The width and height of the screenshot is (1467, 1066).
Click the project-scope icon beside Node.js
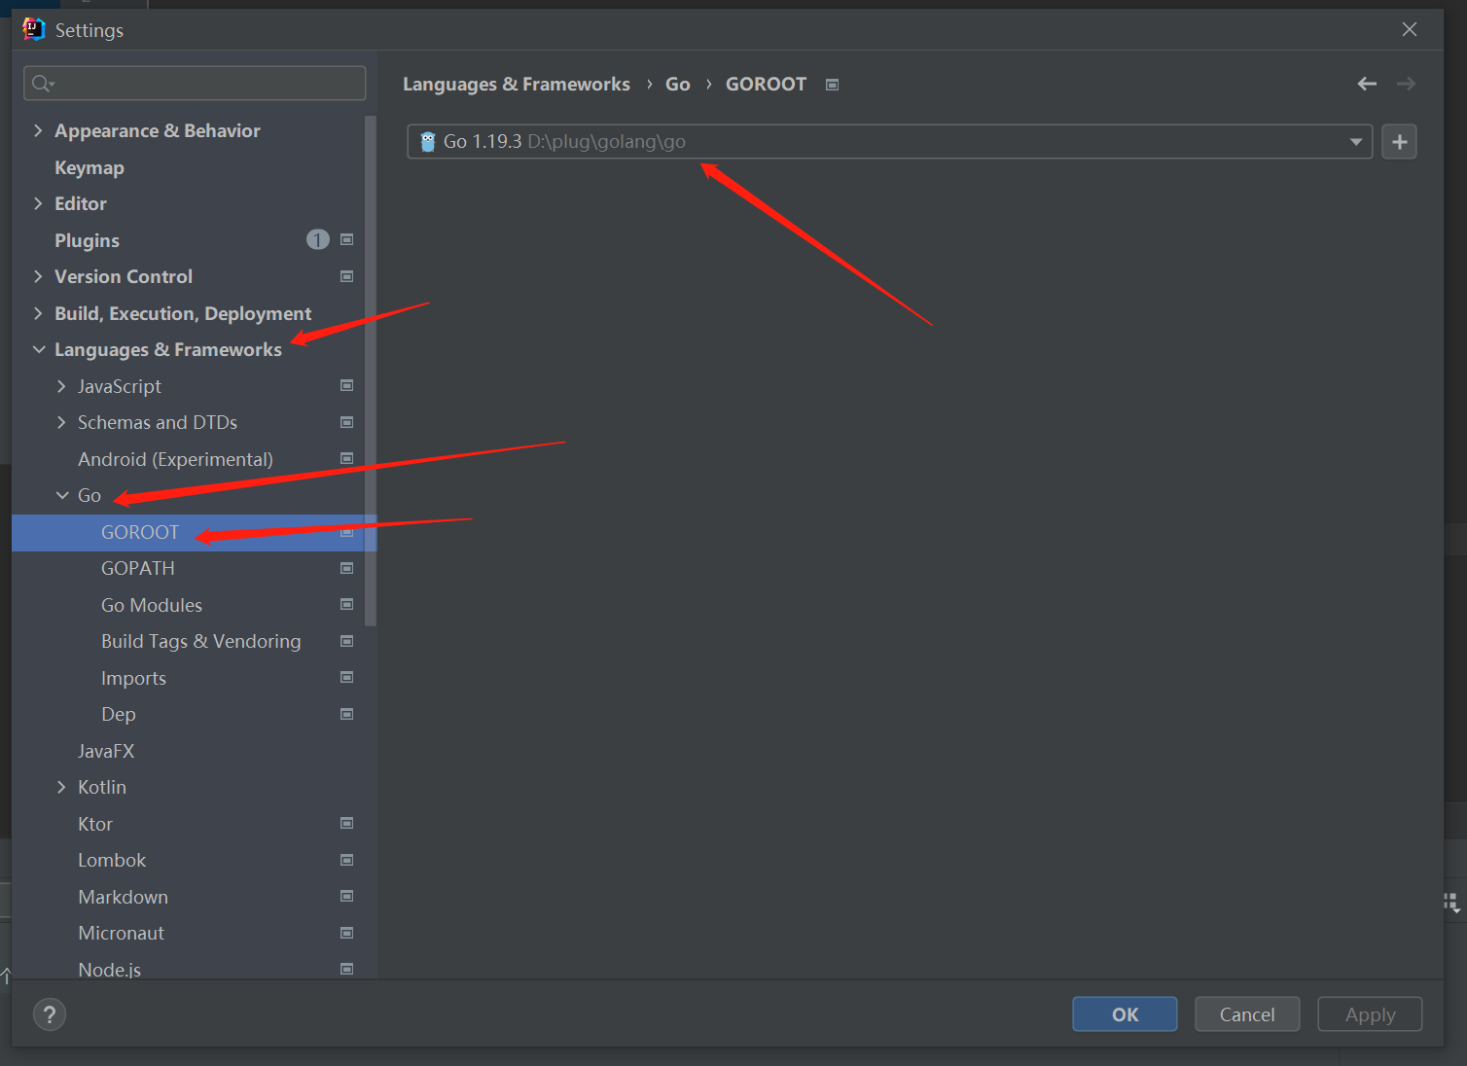pyautogui.click(x=346, y=970)
